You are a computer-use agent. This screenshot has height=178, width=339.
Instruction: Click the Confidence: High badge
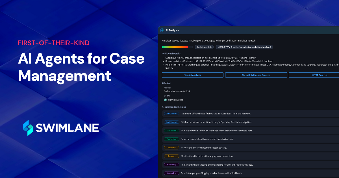coord(204,47)
